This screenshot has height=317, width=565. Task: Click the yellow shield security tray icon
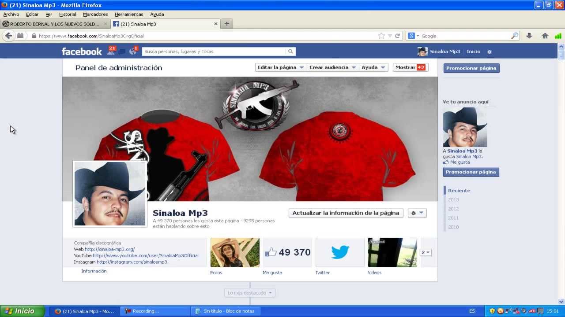(492, 311)
